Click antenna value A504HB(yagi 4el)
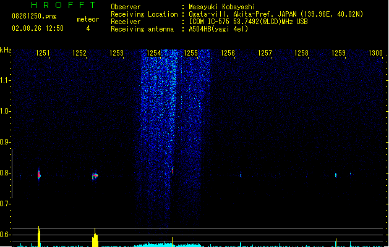The image size is (389, 247). pos(218,29)
